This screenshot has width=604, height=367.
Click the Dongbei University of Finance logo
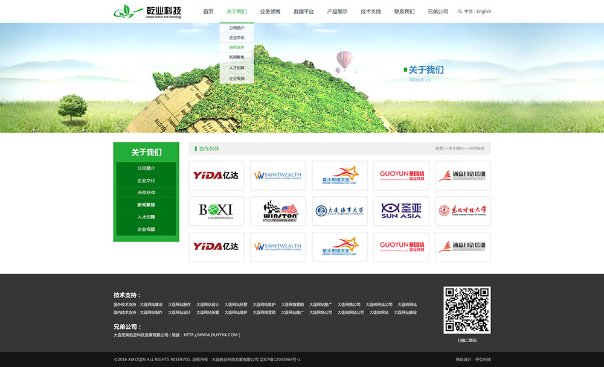[463, 211]
